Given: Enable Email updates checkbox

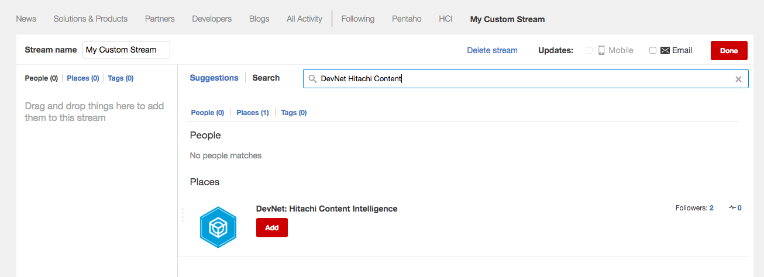Looking at the screenshot, I should coord(653,50).
